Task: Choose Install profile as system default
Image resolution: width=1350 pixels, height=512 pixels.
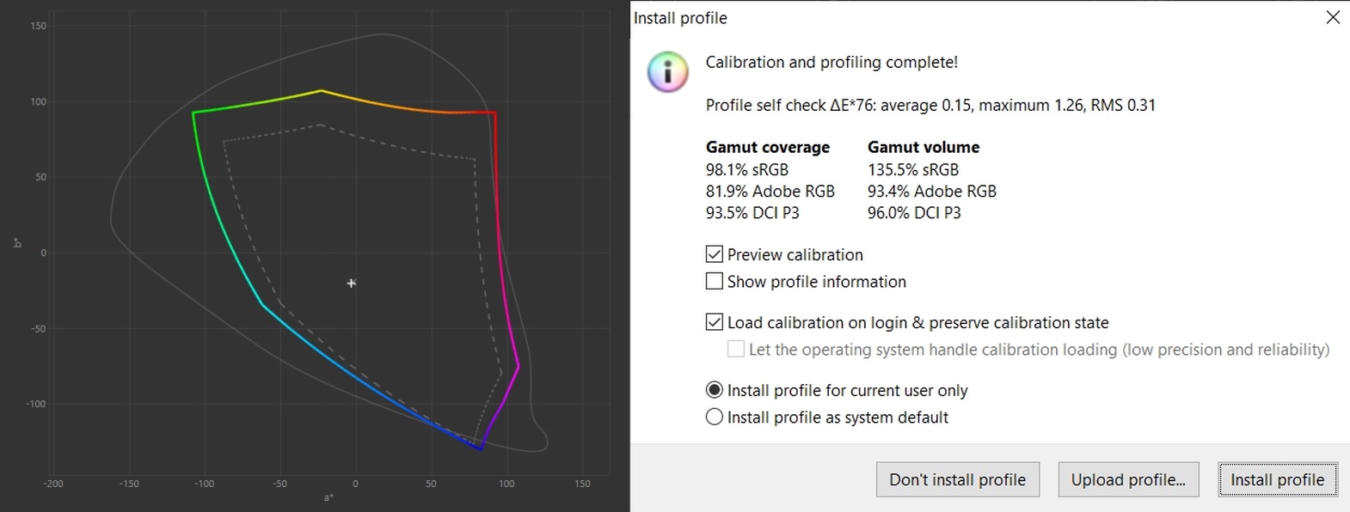Action: coord(715,417)
